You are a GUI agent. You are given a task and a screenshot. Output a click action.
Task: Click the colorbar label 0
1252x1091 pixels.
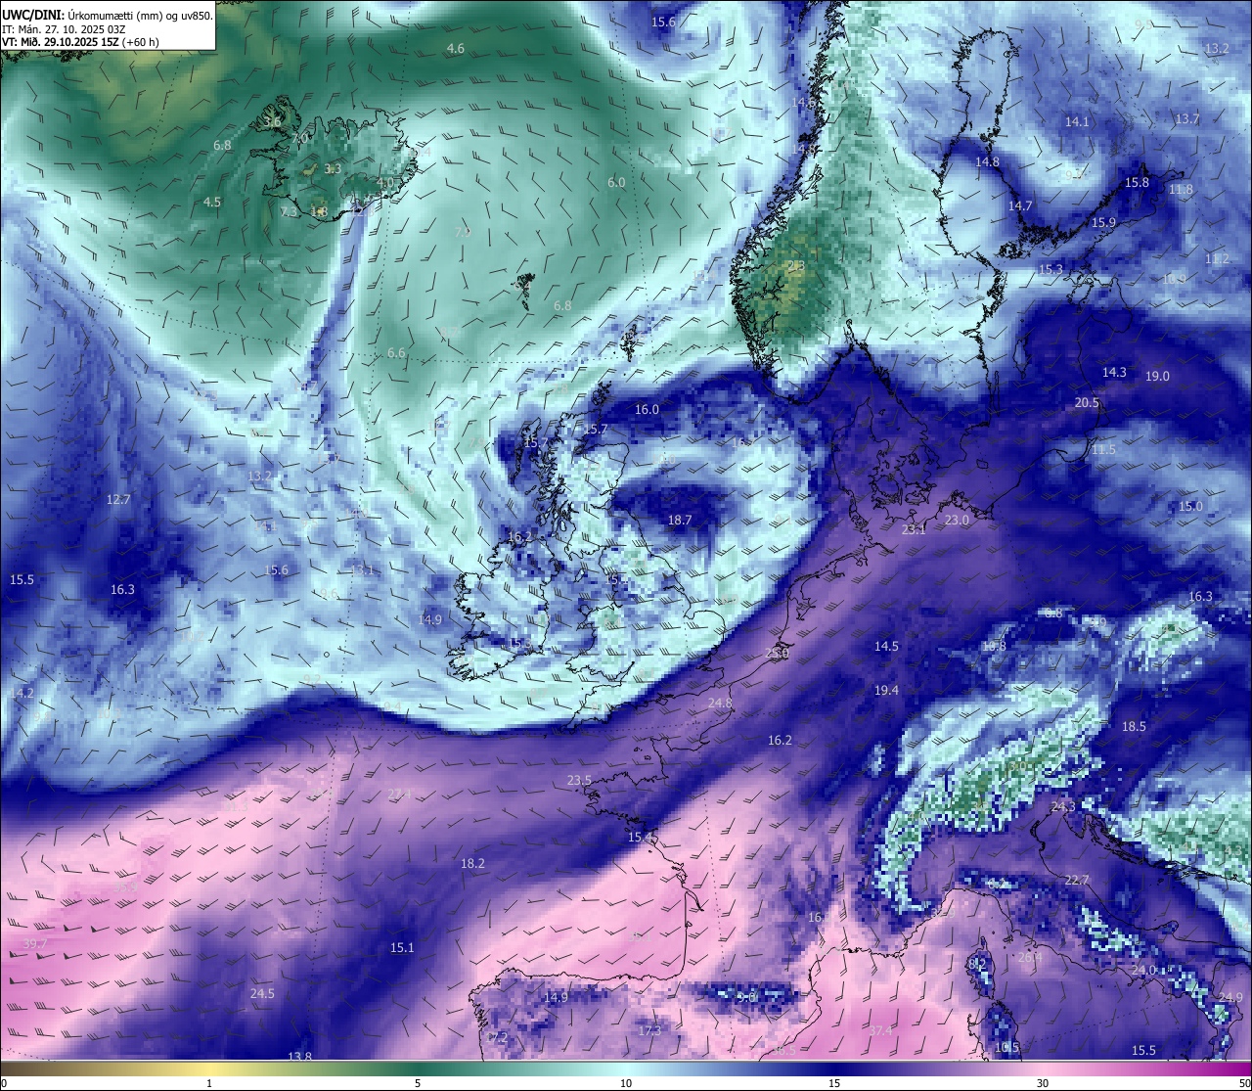[x=4, y=1083]
